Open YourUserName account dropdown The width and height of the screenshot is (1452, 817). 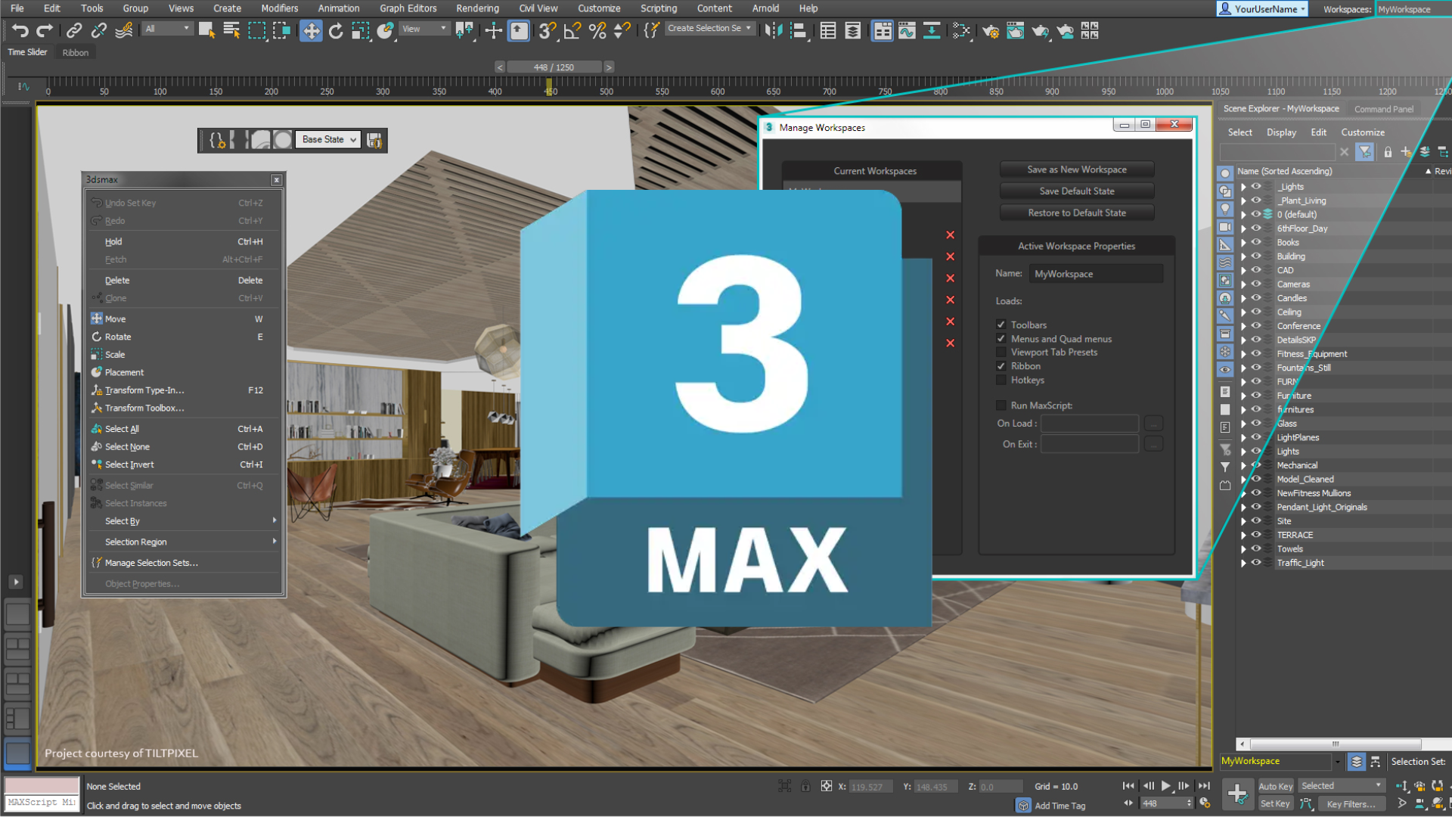1262,9
